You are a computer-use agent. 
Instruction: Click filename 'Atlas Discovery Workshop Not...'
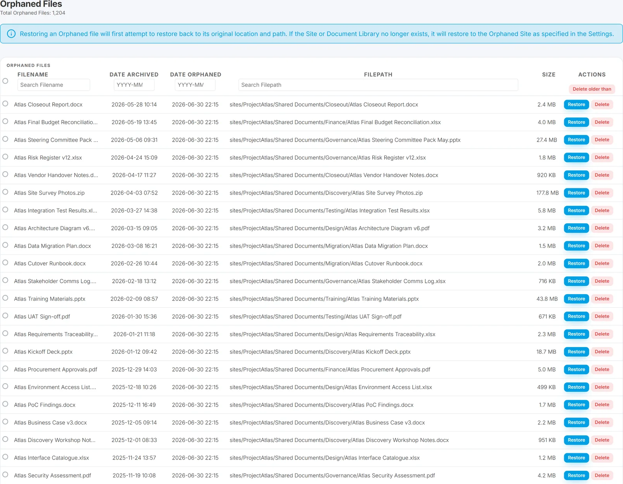pos(55,440)
